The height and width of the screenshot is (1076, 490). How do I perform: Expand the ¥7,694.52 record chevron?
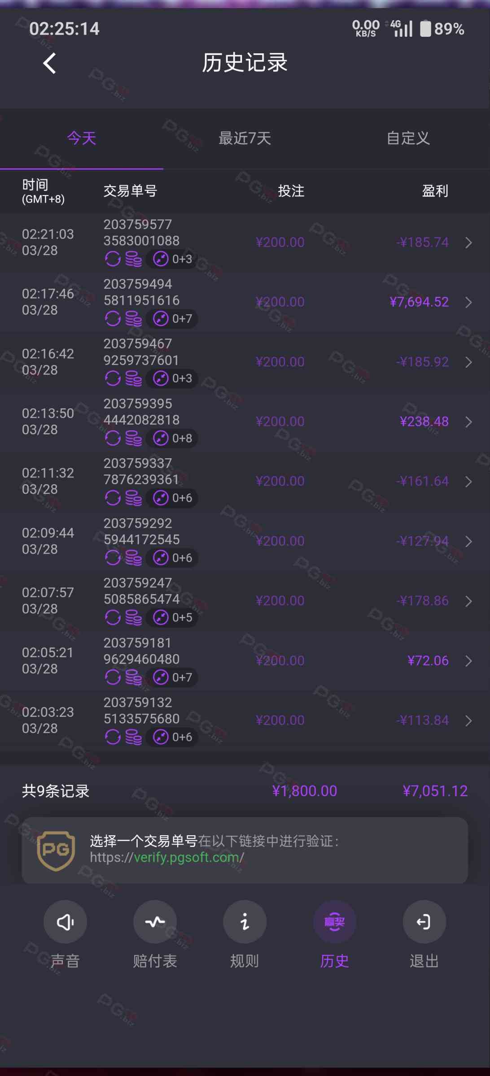click(x=468, y=302)
